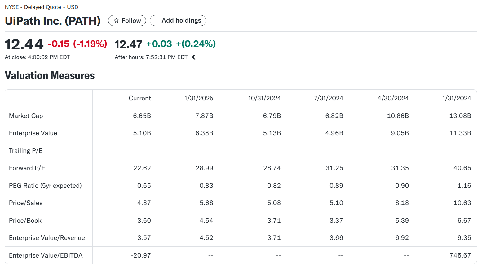Image resolution: width=482 pixels, height=269 pixels.
Task: Click Forward P/E value 40.65
Action: pos(462,168)
